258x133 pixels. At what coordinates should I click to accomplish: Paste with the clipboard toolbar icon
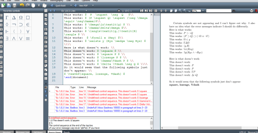pos(45,6)
